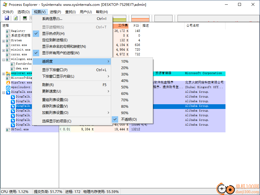Collapse the DingTalk.exe tree node

(x=4, y=93)
